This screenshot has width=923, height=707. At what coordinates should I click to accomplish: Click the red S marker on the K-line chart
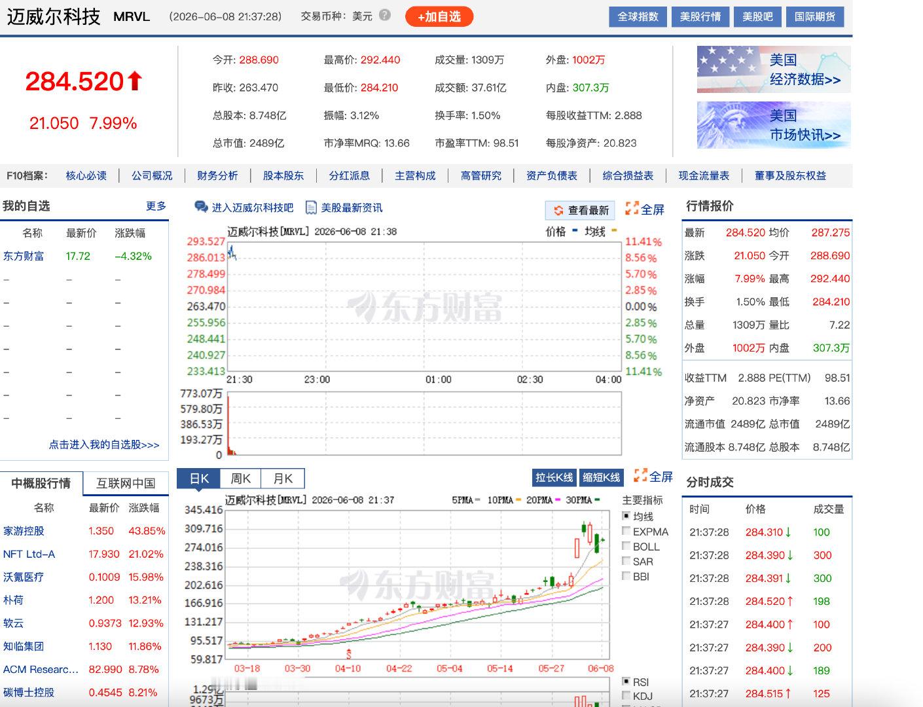pyautogui.click(x=349, y=653)
